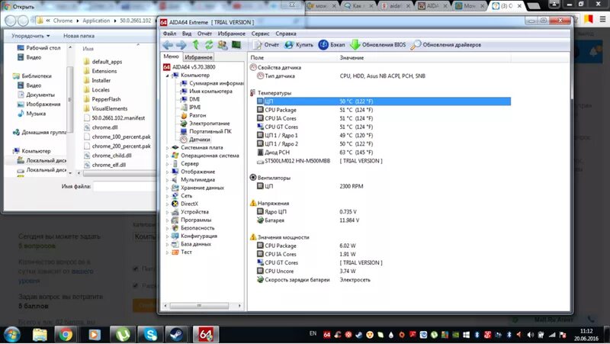Switch to the Меню tab
The height and width of the screenshot is (344, 610).
[x=171, y=56]
